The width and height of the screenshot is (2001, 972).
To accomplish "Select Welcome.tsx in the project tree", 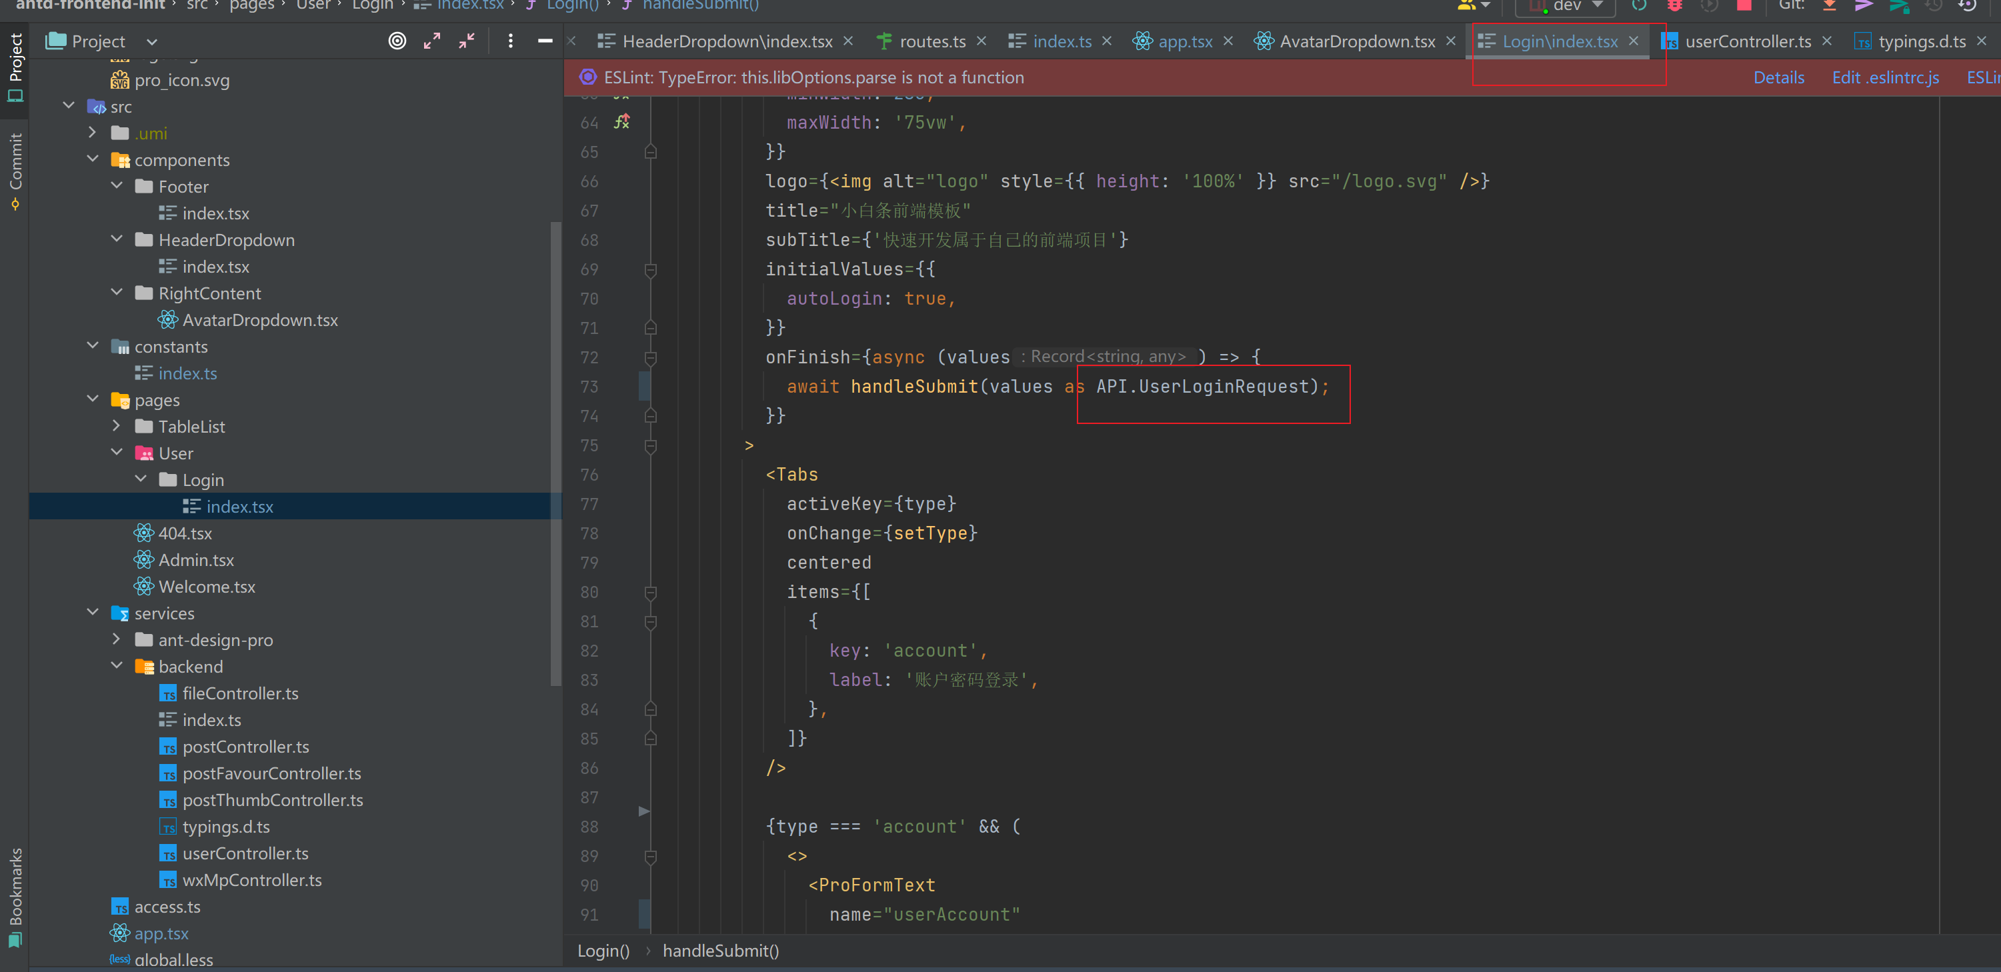I will click(207, 586).
